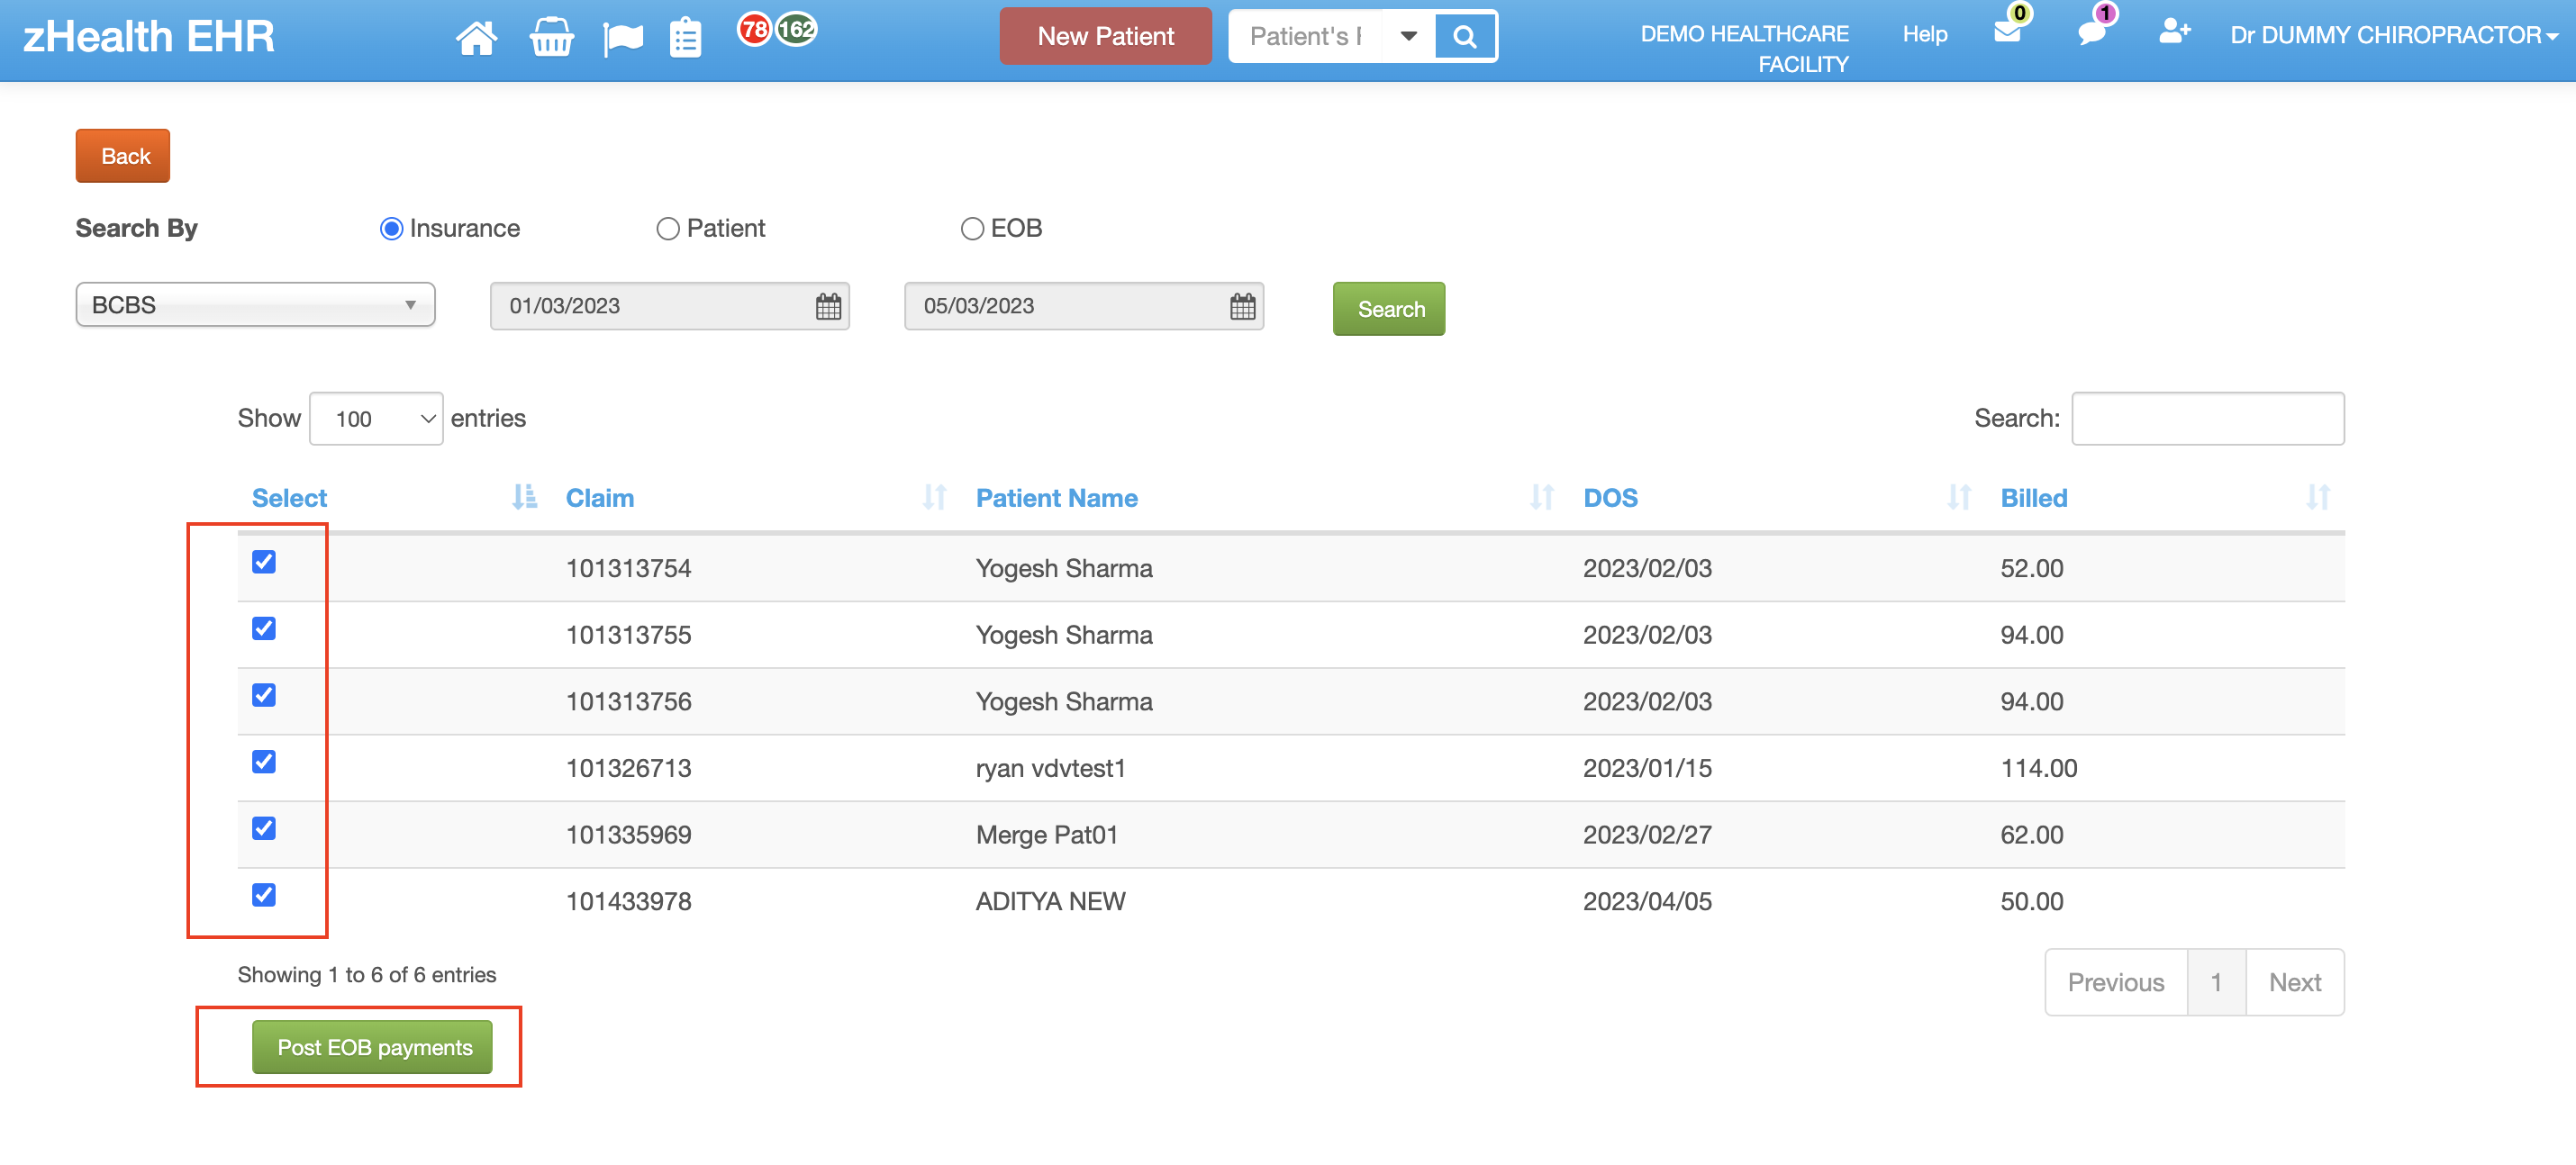Select the Patient search radio button
Image resolution: width=2576 pixels, height=1165 pixels.
pos(668,229)
